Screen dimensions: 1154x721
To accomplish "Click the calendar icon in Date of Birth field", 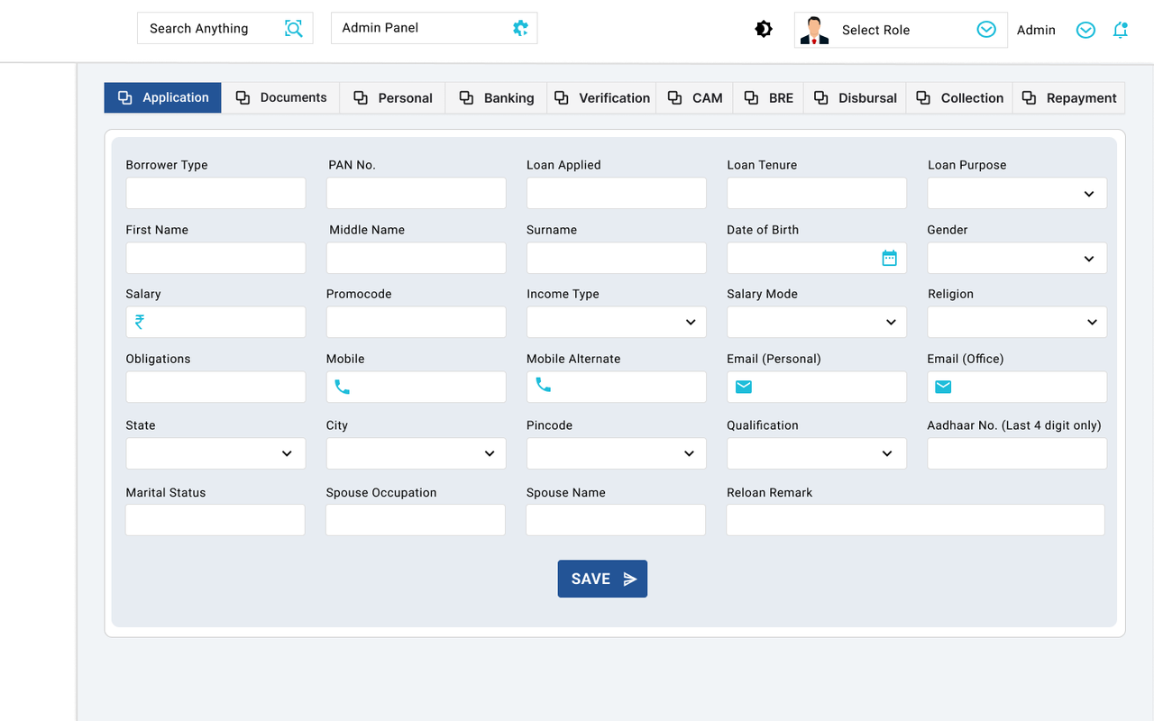I will pyautogui.click(x=890, y=258).
